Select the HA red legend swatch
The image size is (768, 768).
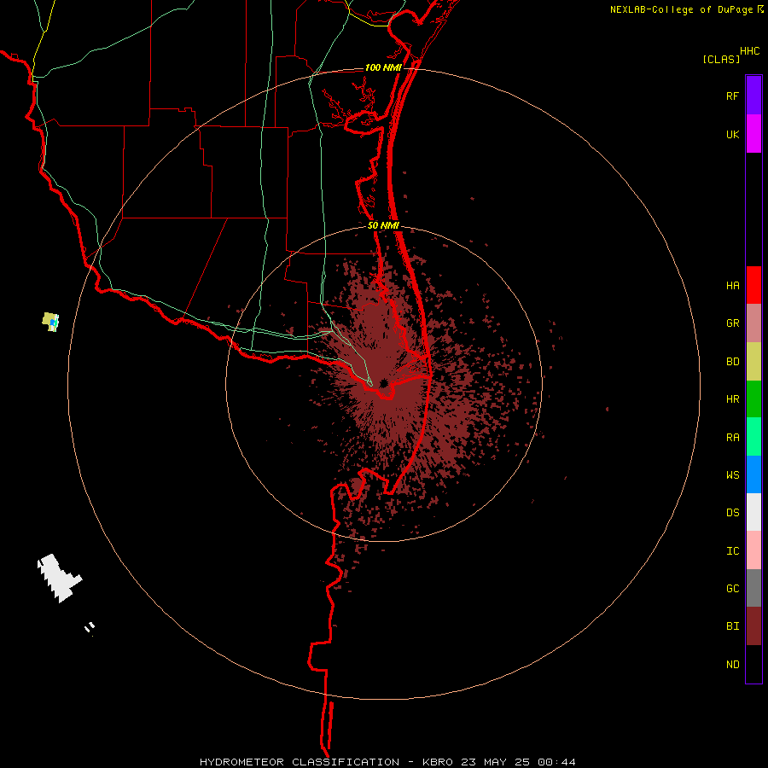pyautogui.click(x=753, y=285)
